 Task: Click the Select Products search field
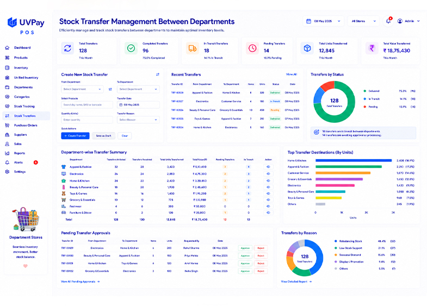[87, 105]
